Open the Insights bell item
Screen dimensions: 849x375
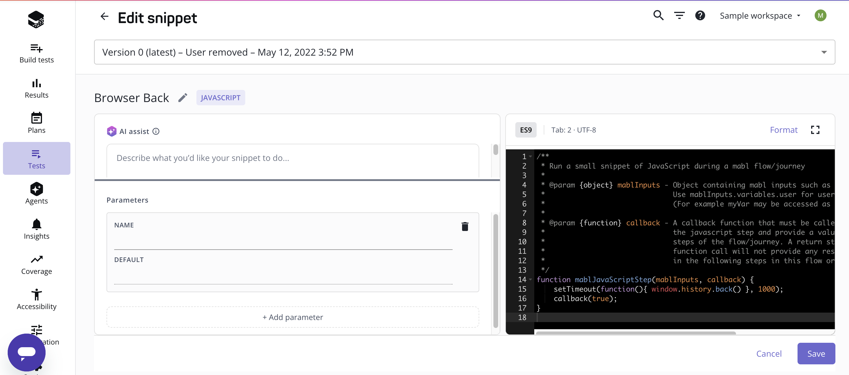(x=37, y=229)
